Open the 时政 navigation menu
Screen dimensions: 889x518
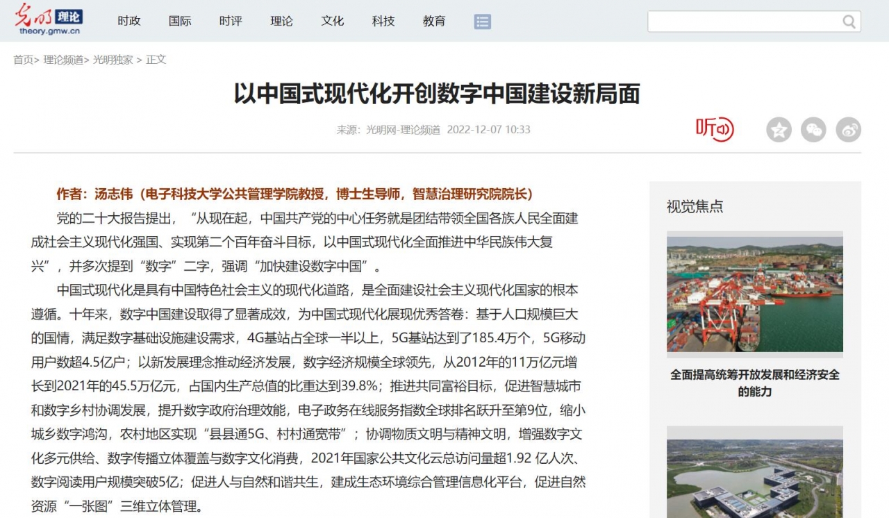128,22
